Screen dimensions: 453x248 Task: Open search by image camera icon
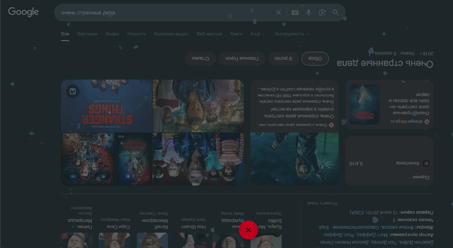tap(322, 12)
